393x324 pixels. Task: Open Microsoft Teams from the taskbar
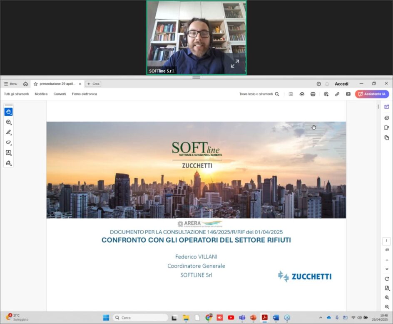pyautogui.click(x=242, y=318)
